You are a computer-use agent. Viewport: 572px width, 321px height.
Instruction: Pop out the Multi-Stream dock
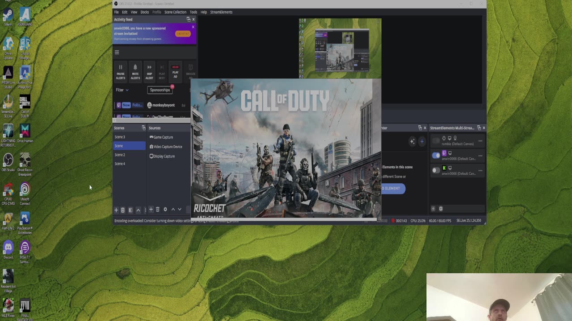479,128
